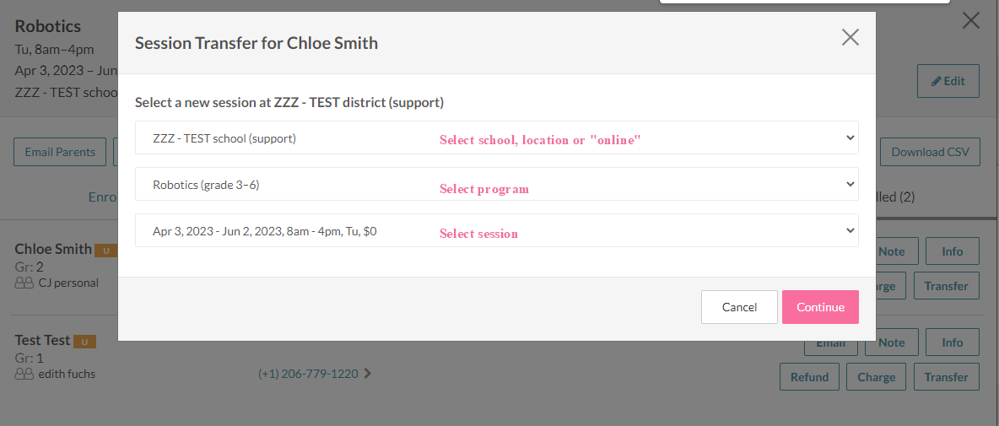Open the school location dropdown
999x426 pixels.
point(497,138)
